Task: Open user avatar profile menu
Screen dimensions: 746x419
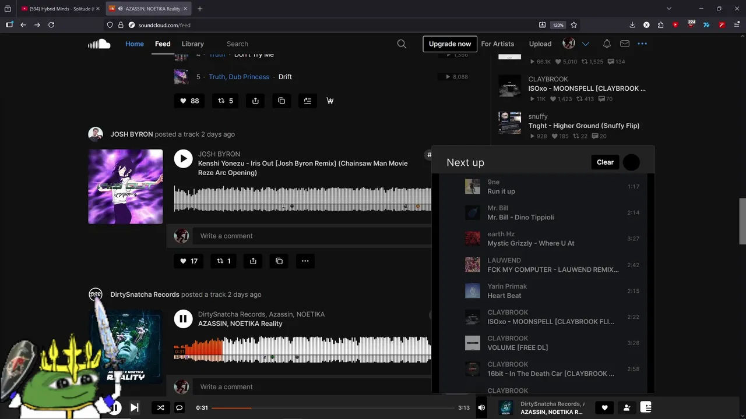Action: [569, 44]
